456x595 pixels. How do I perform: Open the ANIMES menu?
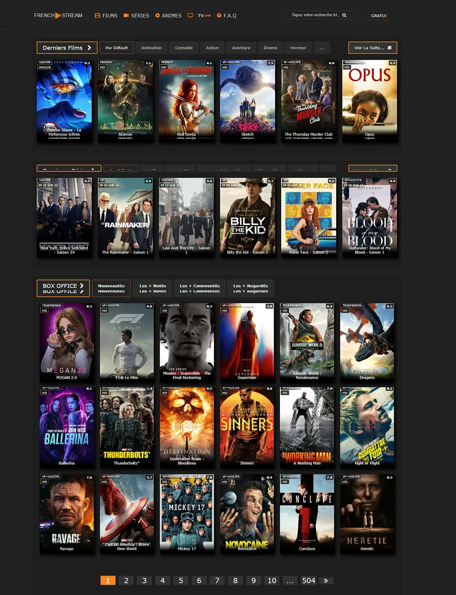pyautogui.click(x=168, y=16)
